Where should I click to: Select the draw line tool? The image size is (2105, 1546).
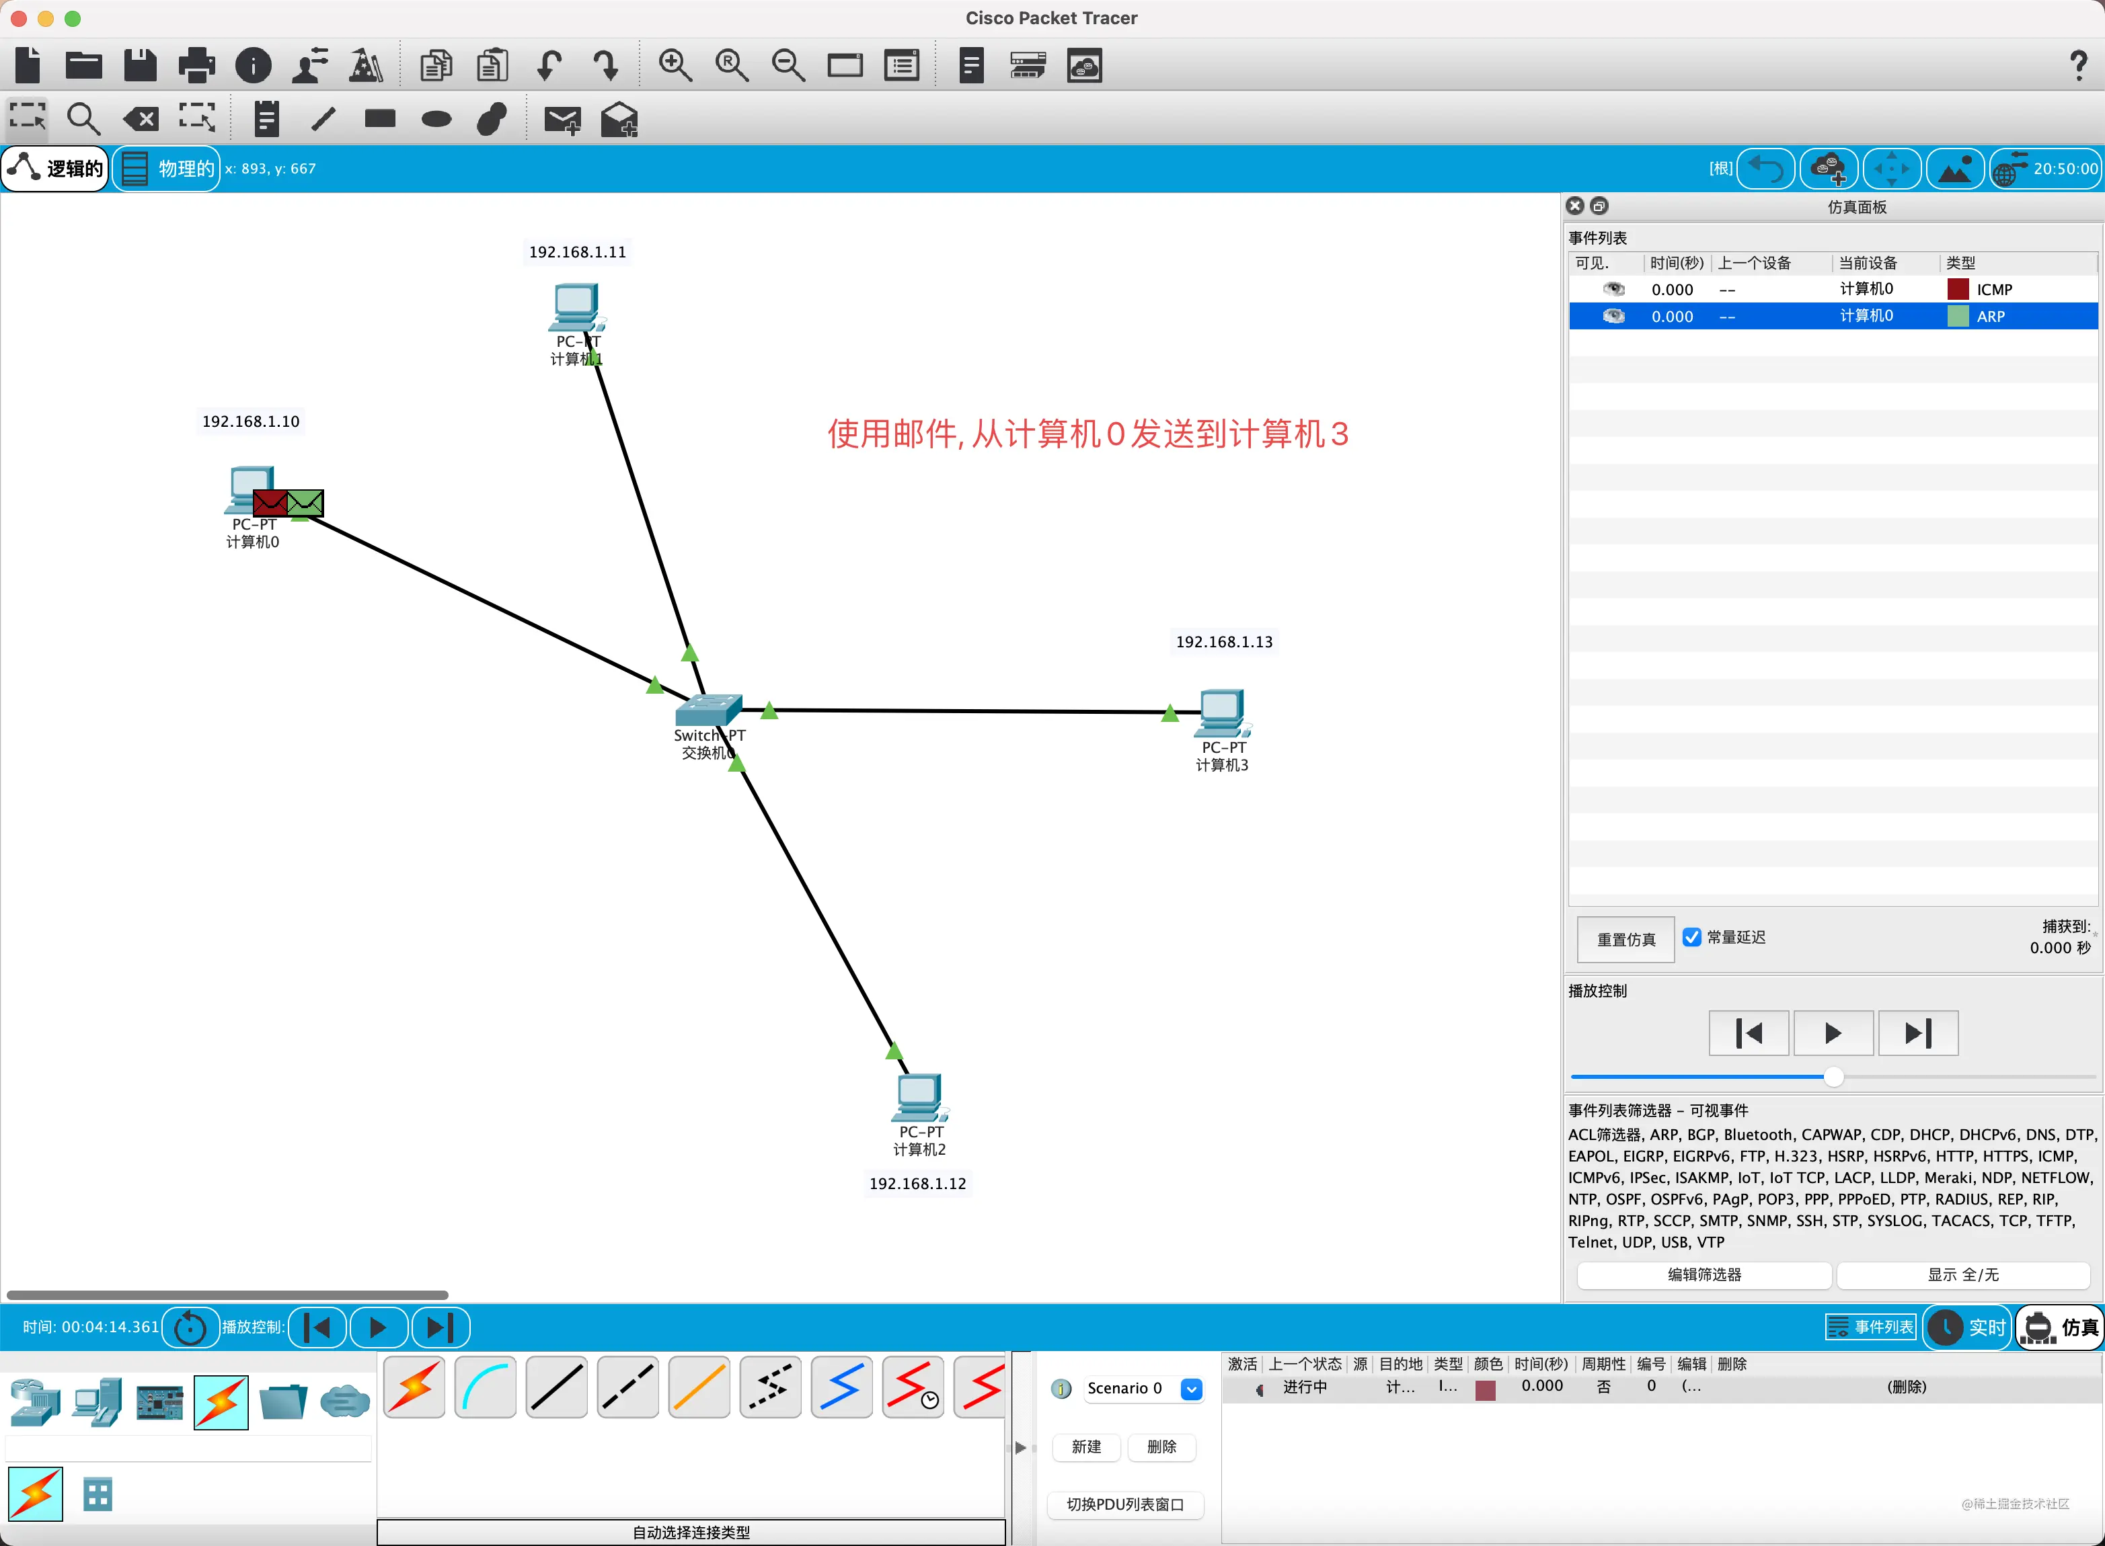point(323,119)
